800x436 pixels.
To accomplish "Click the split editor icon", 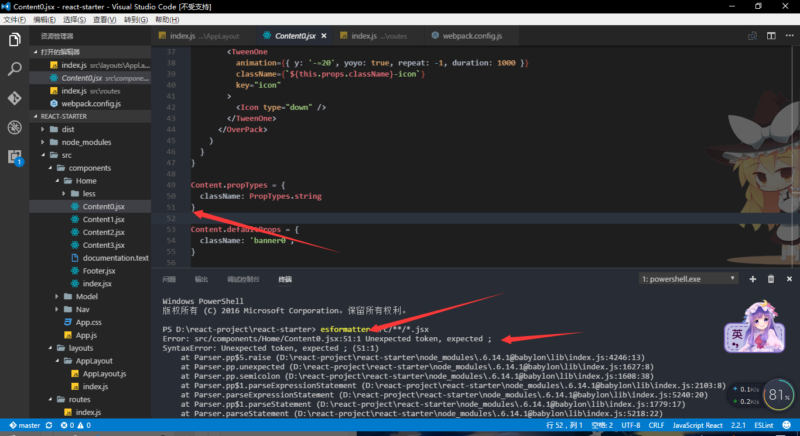I will tap(771, 36).
